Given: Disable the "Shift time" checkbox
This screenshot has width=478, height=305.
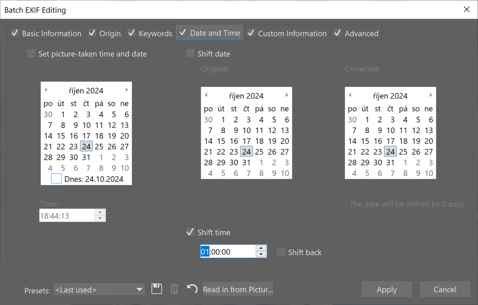Looking at the screenshot, I should [190, 231].
